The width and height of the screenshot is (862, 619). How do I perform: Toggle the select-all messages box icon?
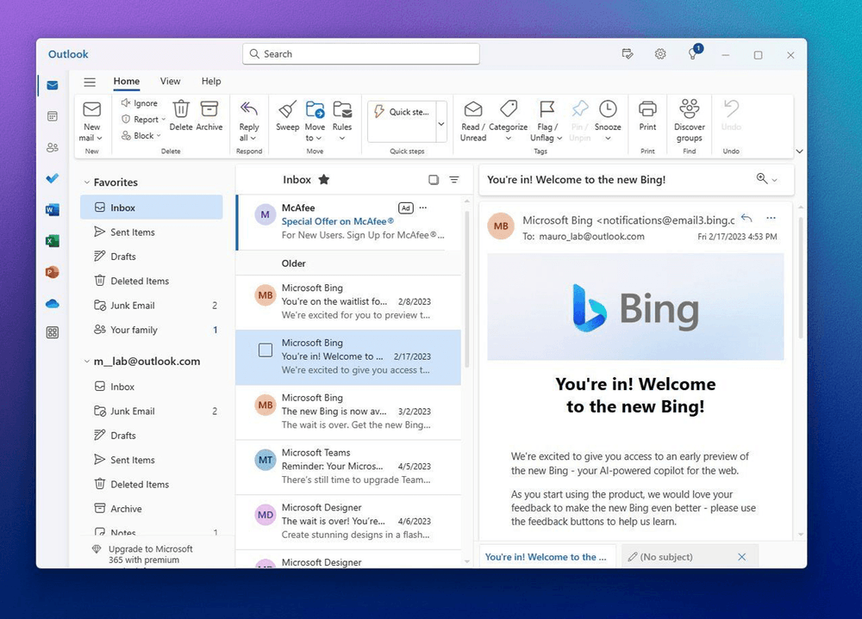point(434,180)
